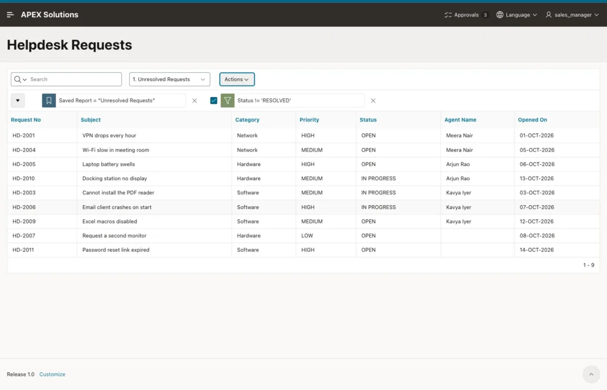
Task: Open the Actions menu
Action: 237,79
